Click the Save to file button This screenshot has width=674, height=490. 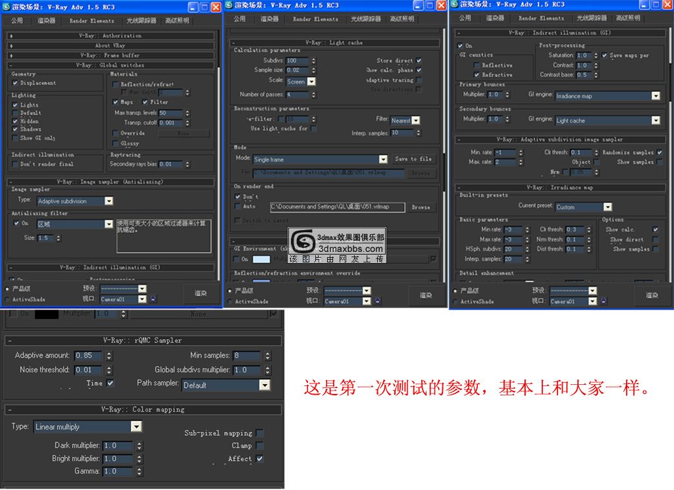[413, 159]
